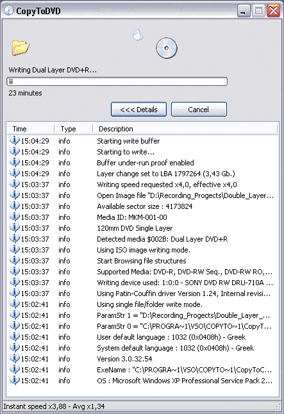This screenshot has height=414, width=284.
Task: Select the 'Detected media $002B' log entry
Action: point(143,239)
